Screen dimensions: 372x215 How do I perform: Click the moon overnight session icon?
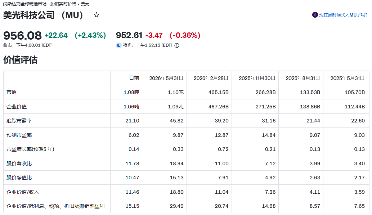[119, 45]
